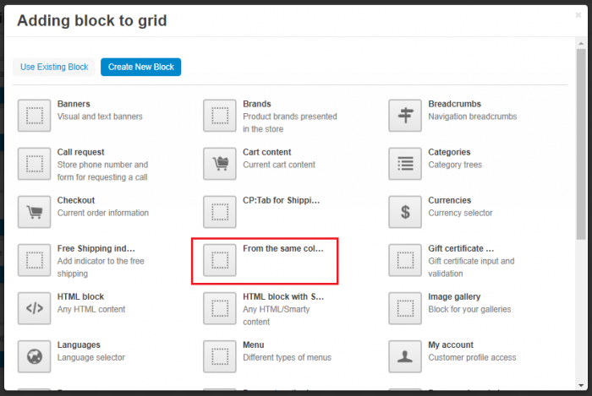The width and height of the screenshot is (592, 396).
Task: Click the HTML block title
Action: pyautogui.click(x=80, y=297)
